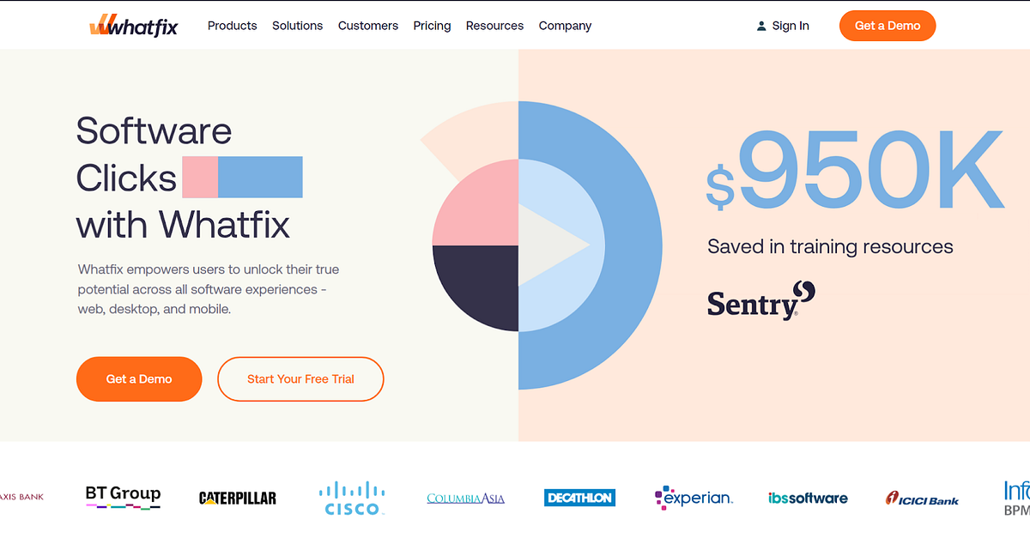The width and height of the screenshot is (1030, 544).
Task: Expand the Resources menu
Action: pyautogui.click(x=494, y=26)
